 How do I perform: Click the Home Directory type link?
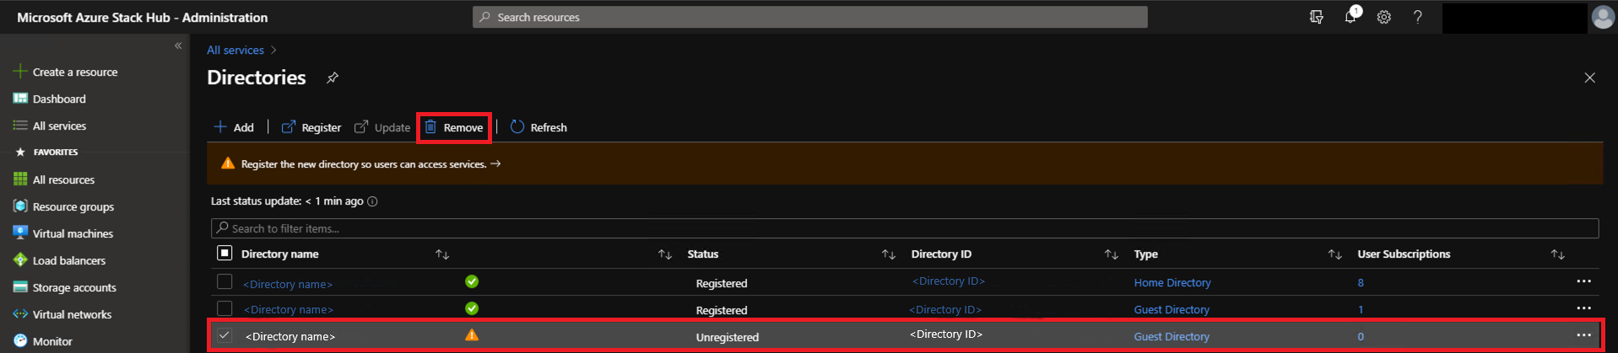[x=1172, y=283]
